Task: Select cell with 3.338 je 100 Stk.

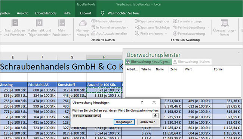Action: pyautogui.click(x=104, y=96)
